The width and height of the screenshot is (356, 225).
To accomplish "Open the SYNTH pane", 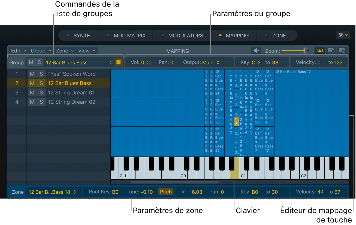I will (x=82, y=36).
